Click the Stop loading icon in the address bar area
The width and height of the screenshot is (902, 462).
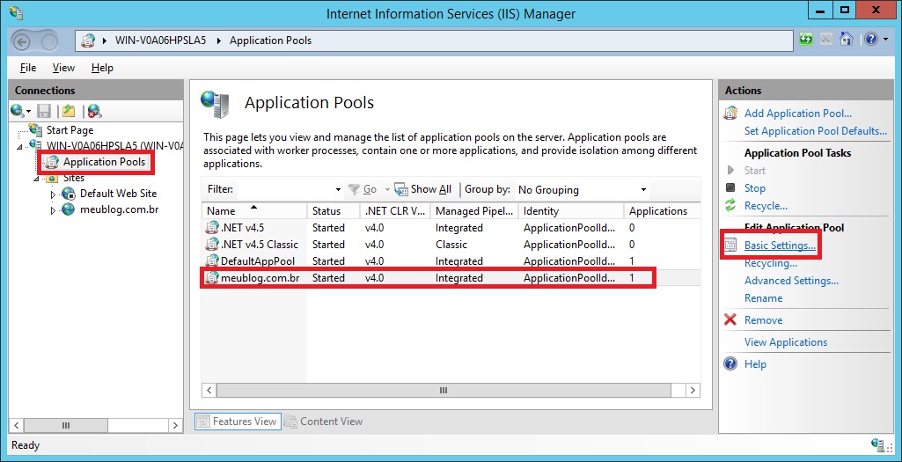coord(826,39)
